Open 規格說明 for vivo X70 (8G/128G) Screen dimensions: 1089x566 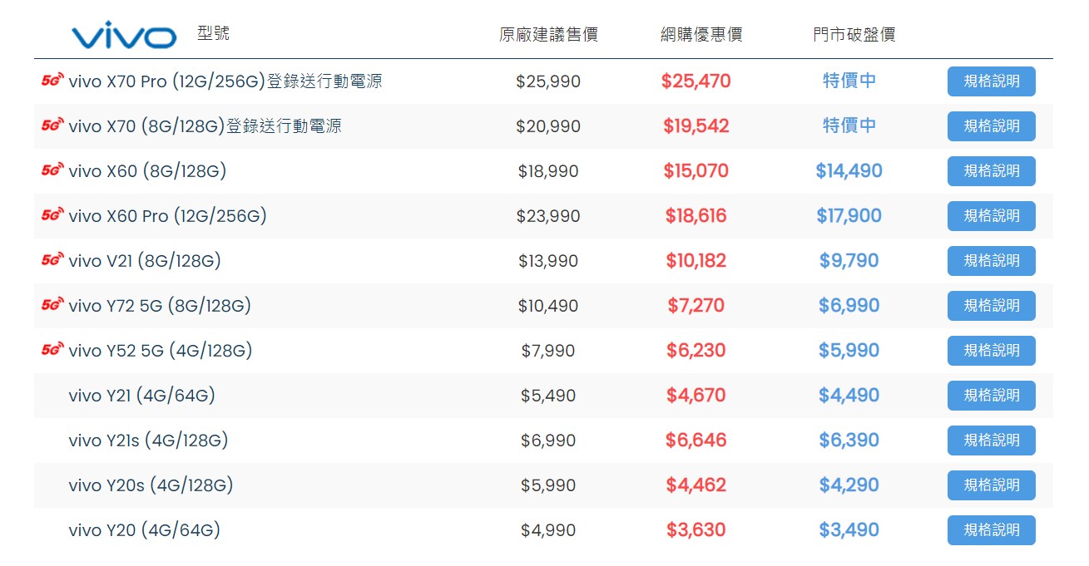992,126
